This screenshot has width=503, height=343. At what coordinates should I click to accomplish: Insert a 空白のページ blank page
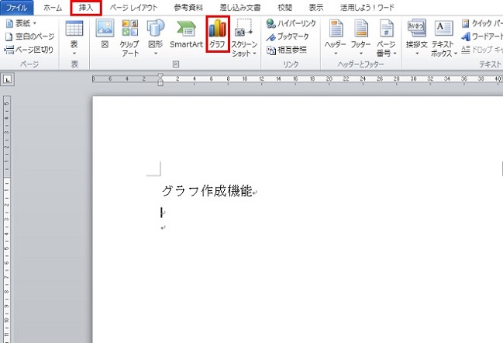tap(29, 36)
